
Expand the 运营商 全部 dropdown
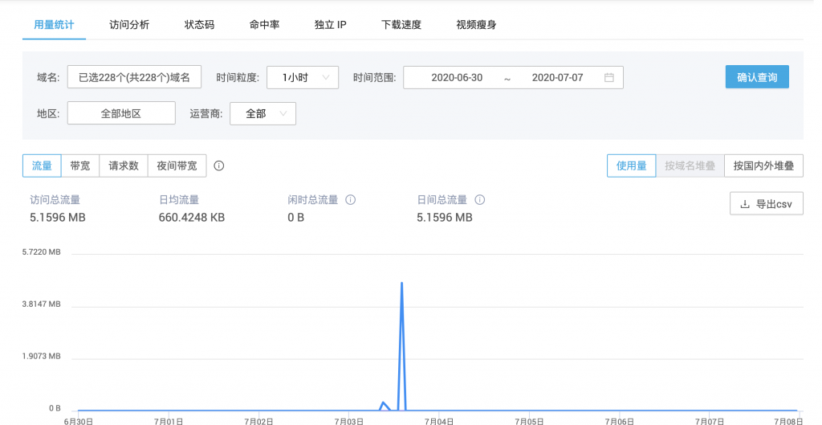coord(262,114)
